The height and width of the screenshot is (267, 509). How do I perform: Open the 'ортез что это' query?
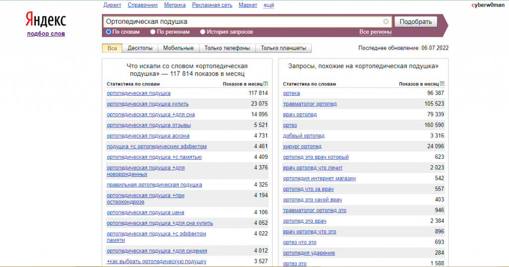point(299,242)
